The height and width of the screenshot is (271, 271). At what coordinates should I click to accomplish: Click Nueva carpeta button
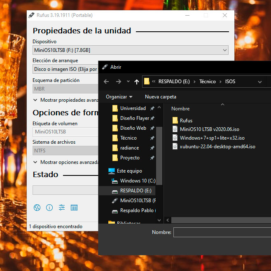click(160, 97)
